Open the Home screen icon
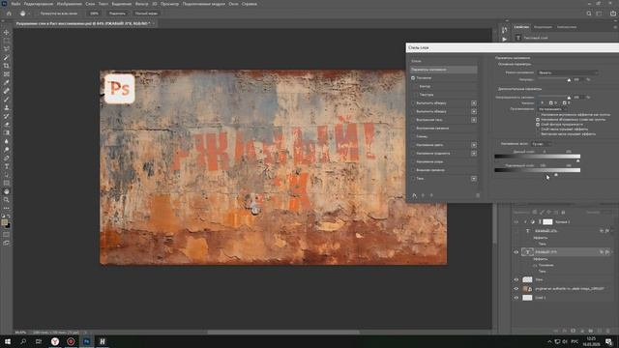The width and height of the screenshot is (619, 348). pos(9,14)
